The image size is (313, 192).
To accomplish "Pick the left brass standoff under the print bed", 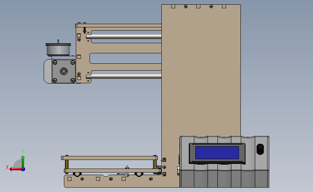I will pos(67,164).
